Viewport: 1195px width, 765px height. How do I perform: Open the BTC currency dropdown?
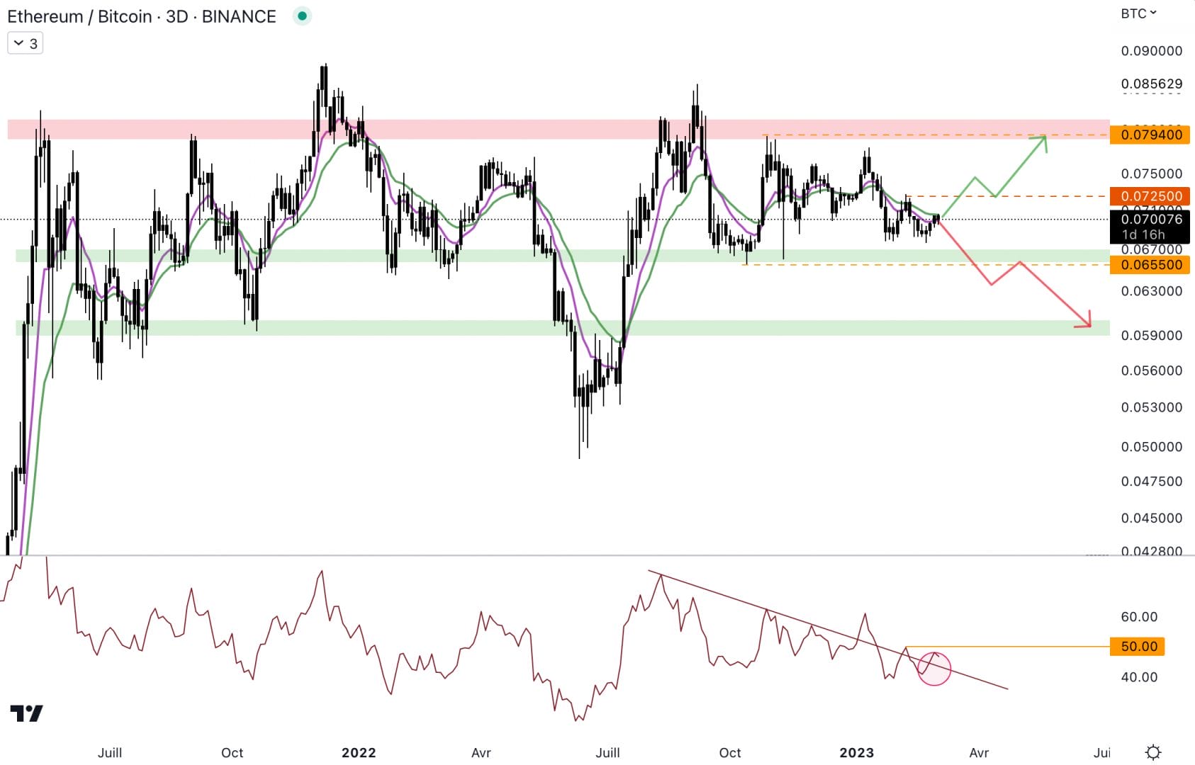1138,13
